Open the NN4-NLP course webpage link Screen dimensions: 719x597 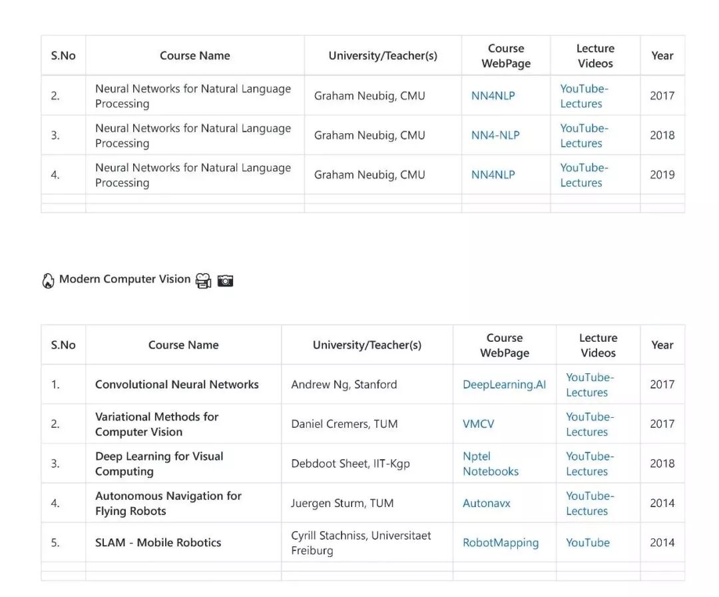point(495,135)
